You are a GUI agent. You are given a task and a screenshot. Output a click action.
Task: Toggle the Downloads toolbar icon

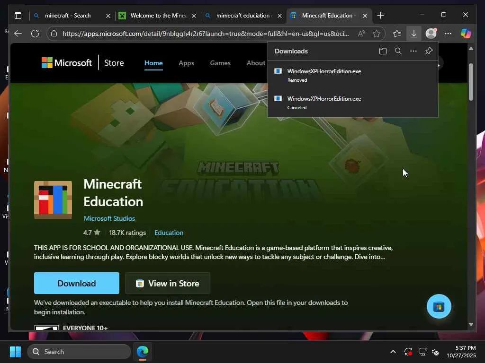pyautogui.click(x=413, y=34)
